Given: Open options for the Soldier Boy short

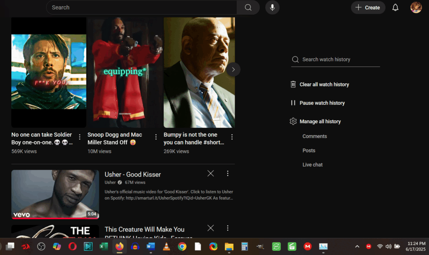Looking at the screenshot, I should click(x=80, y=137).
